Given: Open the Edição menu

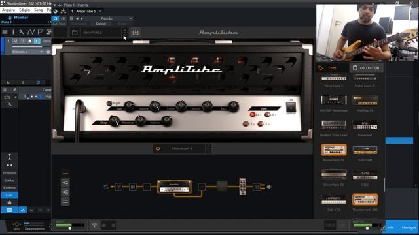Looking at the screenshot, I should coord(25,10).
